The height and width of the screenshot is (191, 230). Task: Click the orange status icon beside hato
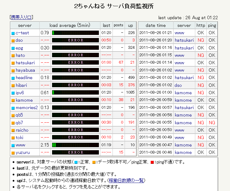point(13,56)
